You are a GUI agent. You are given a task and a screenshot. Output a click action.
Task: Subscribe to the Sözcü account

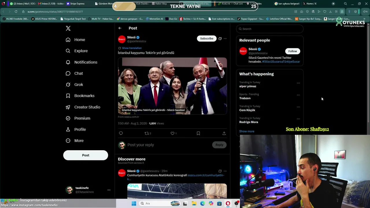click(207, 38)
